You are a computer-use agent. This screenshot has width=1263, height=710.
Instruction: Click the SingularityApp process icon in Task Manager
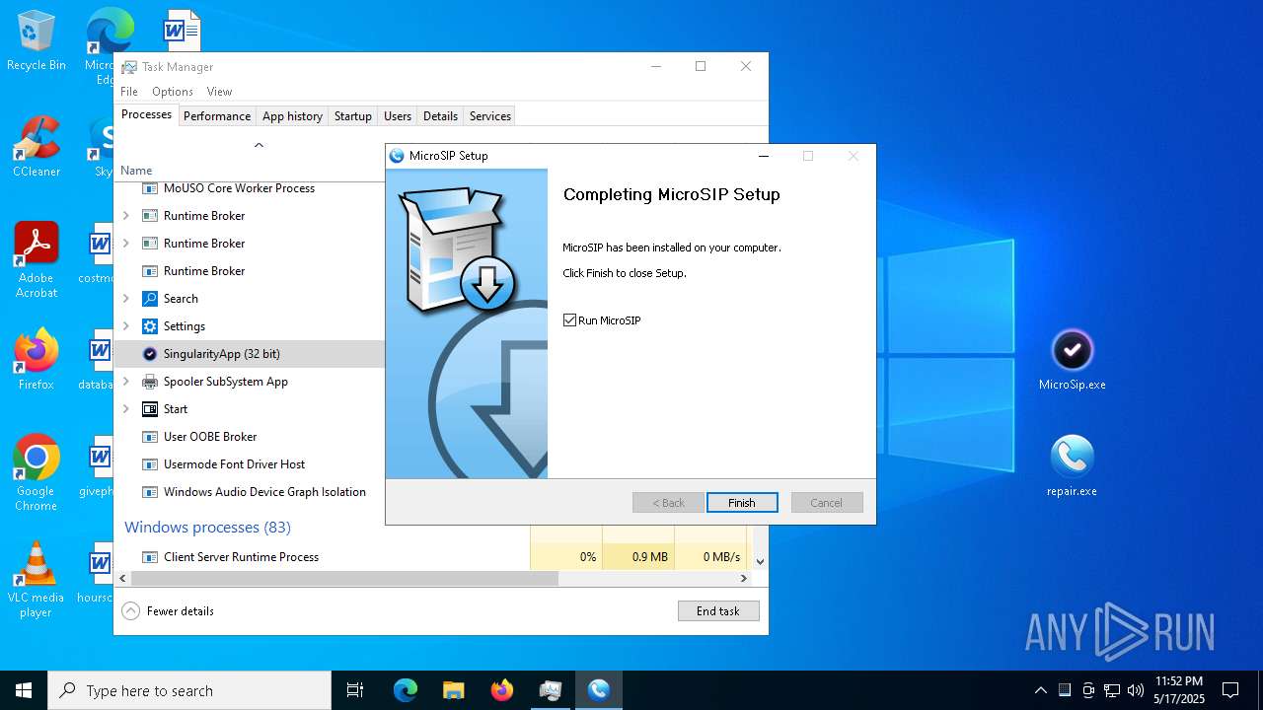point(150,354)
